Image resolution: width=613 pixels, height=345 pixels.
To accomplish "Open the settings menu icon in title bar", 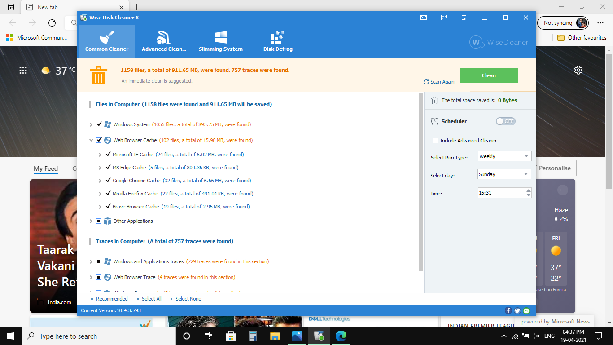I will 464,18.
